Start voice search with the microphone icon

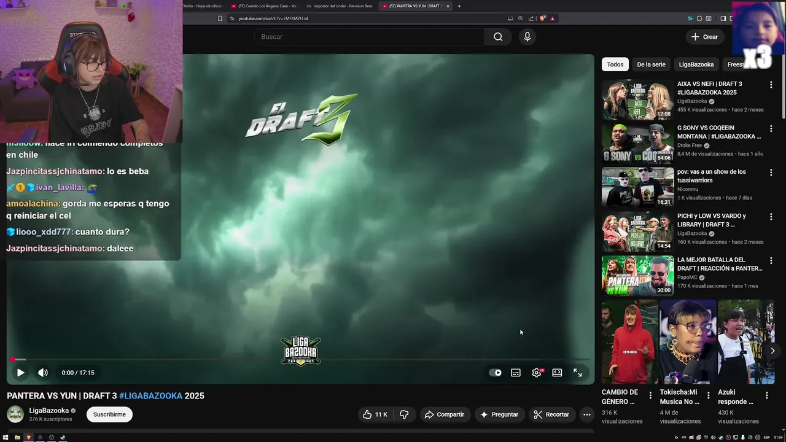pyautogui.click(x=527, y=37)
